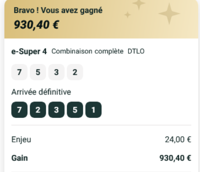Click number 3 in the bet combination

pyautogui.click(x=57, y=72)
